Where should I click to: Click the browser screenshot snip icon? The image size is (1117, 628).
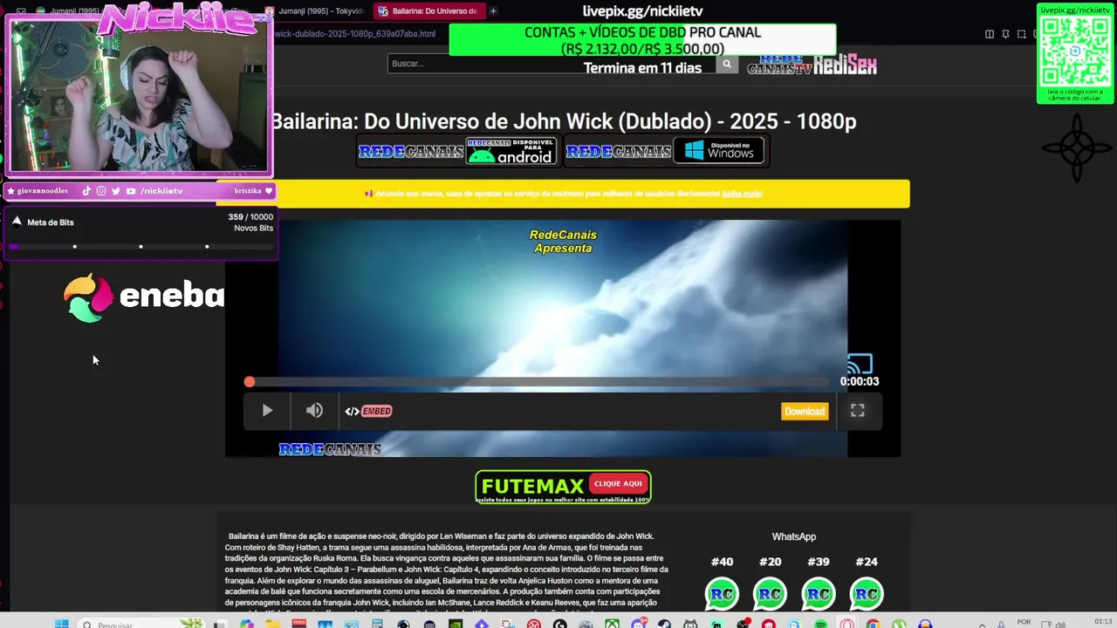click(x=1022, y=34)
